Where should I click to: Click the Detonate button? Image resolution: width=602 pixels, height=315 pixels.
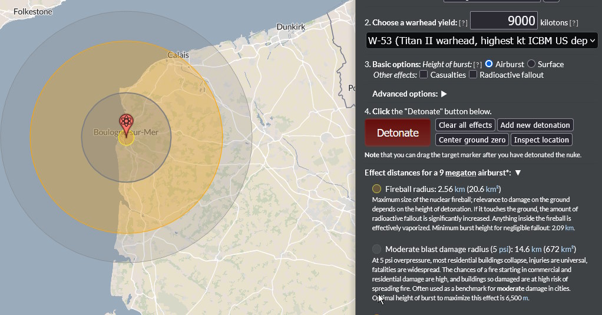[398, 132]
